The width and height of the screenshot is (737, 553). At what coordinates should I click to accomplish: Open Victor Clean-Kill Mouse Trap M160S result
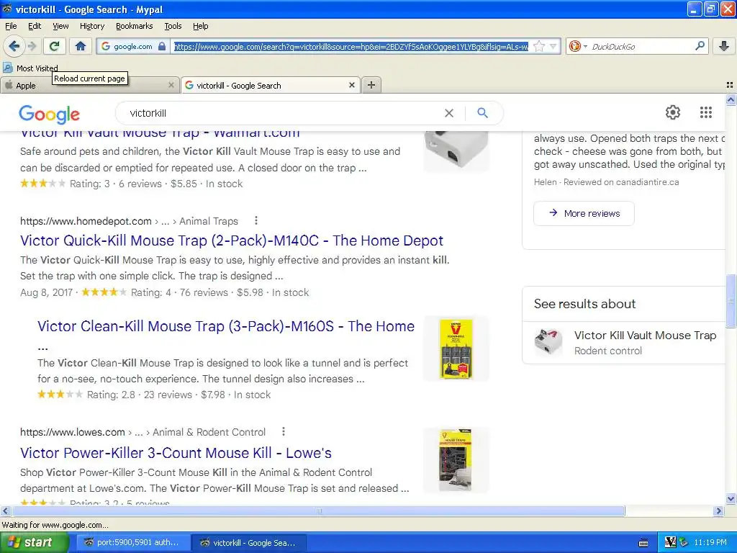point(225,326)
